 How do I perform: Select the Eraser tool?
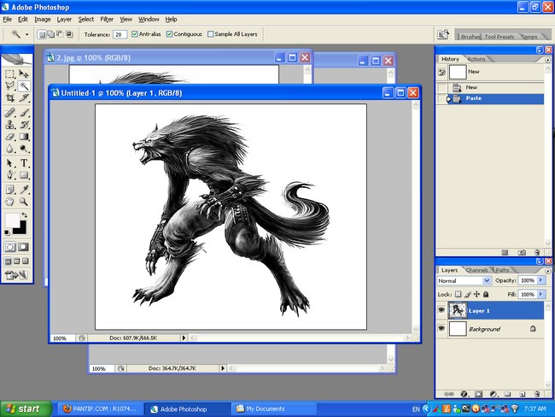tap(10, 137)
